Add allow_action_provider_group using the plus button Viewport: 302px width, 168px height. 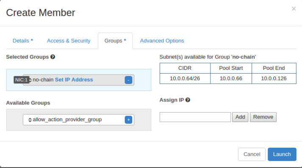pos(128,120)
